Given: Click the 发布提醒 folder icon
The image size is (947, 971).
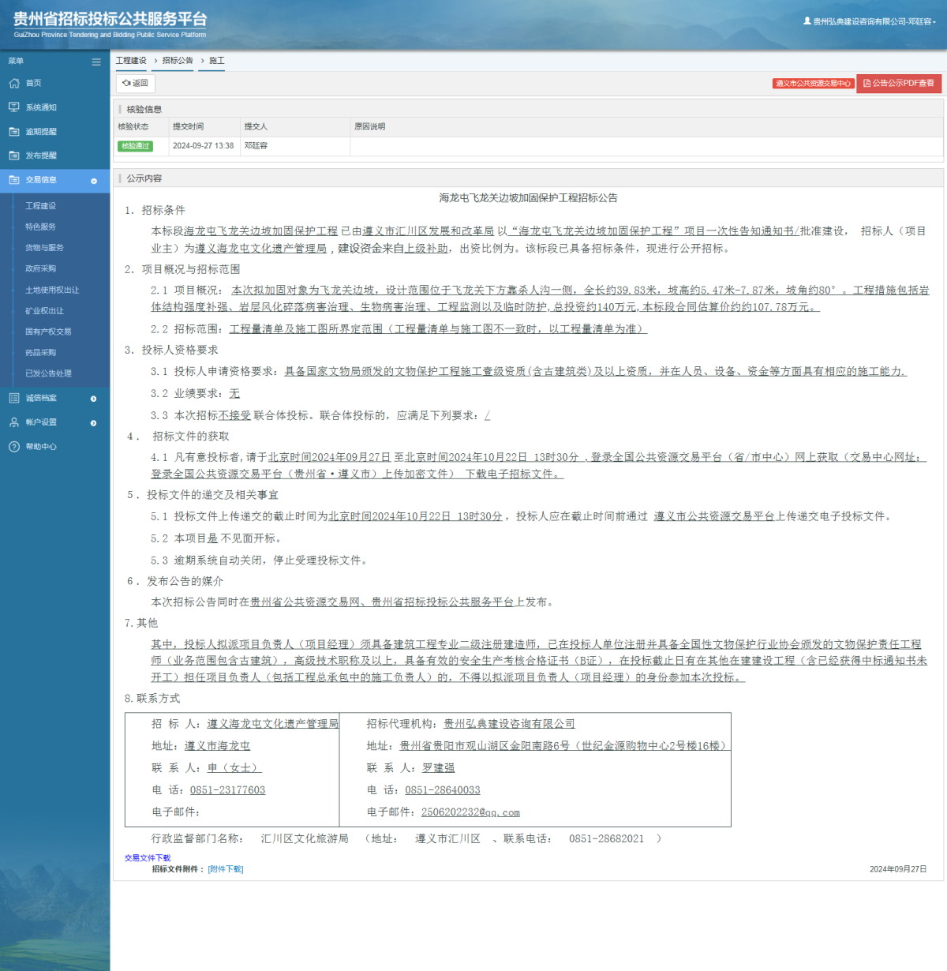Looking at the screenshot, I should point(14,156).
